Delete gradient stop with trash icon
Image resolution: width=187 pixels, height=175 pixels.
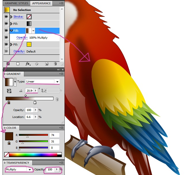pyautogui.click(x=57, y=99)
